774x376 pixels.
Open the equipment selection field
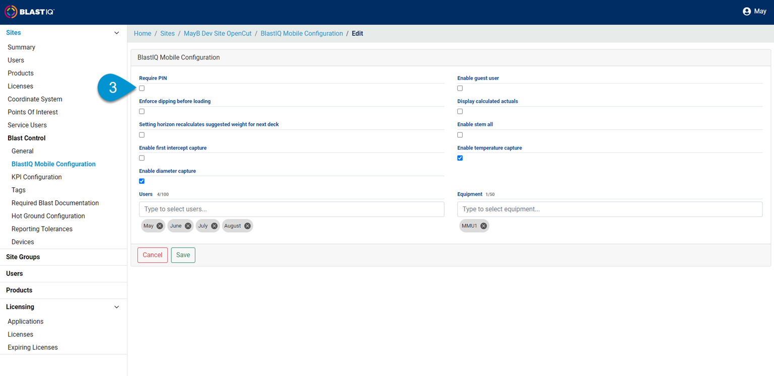(610, 209)
